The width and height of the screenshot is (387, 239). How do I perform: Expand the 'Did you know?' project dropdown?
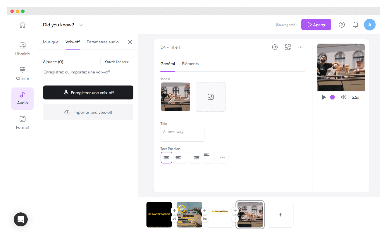81,25
